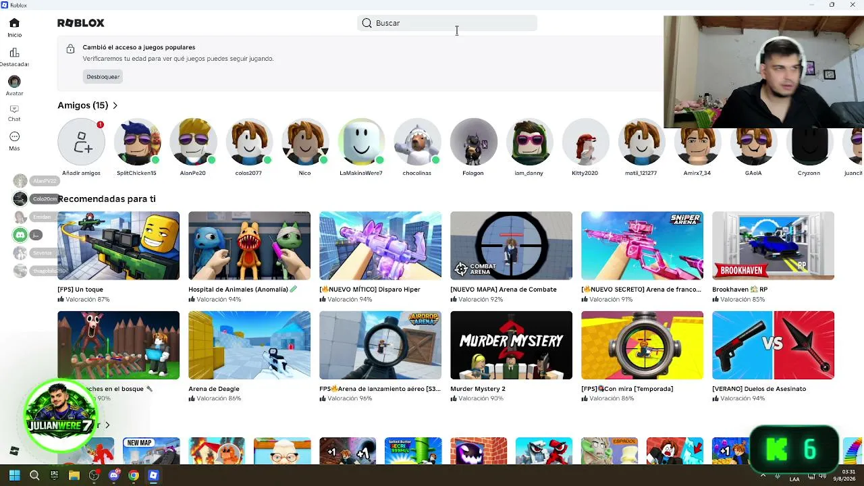This screenshot has width=864, height=486.
Task: Open the Sniper Arena de franco game thumbnail
Action: coord(643,246)
